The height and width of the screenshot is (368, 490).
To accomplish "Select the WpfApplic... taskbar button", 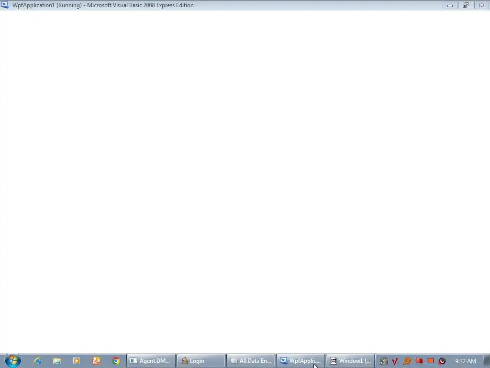I will click(x=301, y=361).
